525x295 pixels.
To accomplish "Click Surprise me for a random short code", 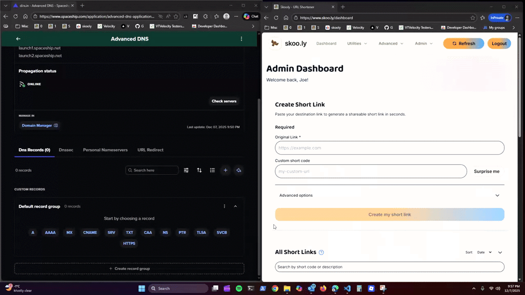I will click(486, 171).
